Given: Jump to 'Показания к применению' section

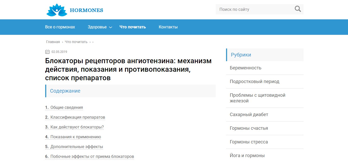Looking at the screenshot, I should [73, 137].
